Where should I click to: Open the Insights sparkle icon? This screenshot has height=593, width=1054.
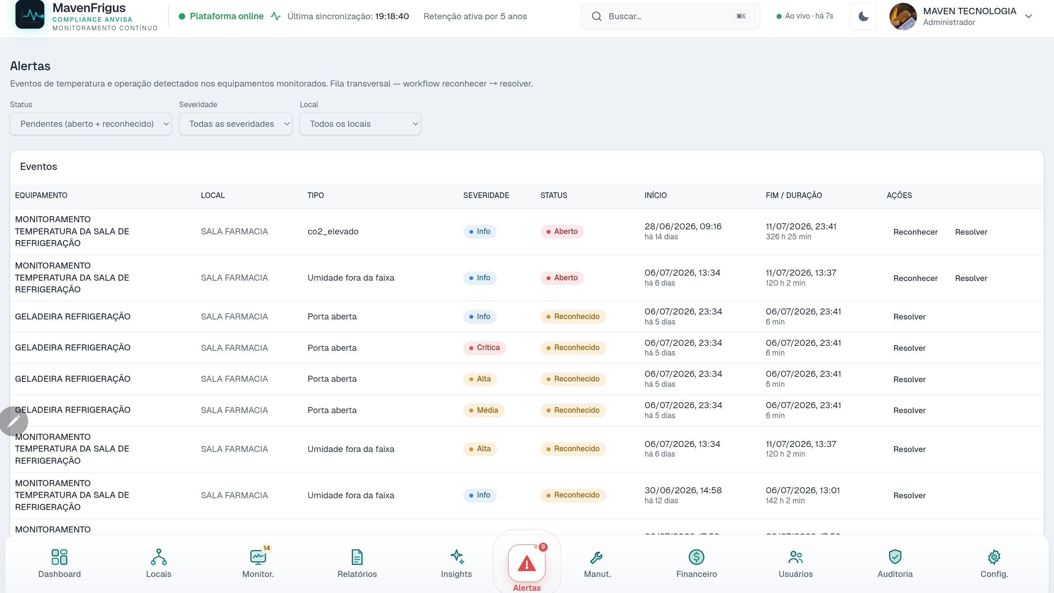click(456, 557)
